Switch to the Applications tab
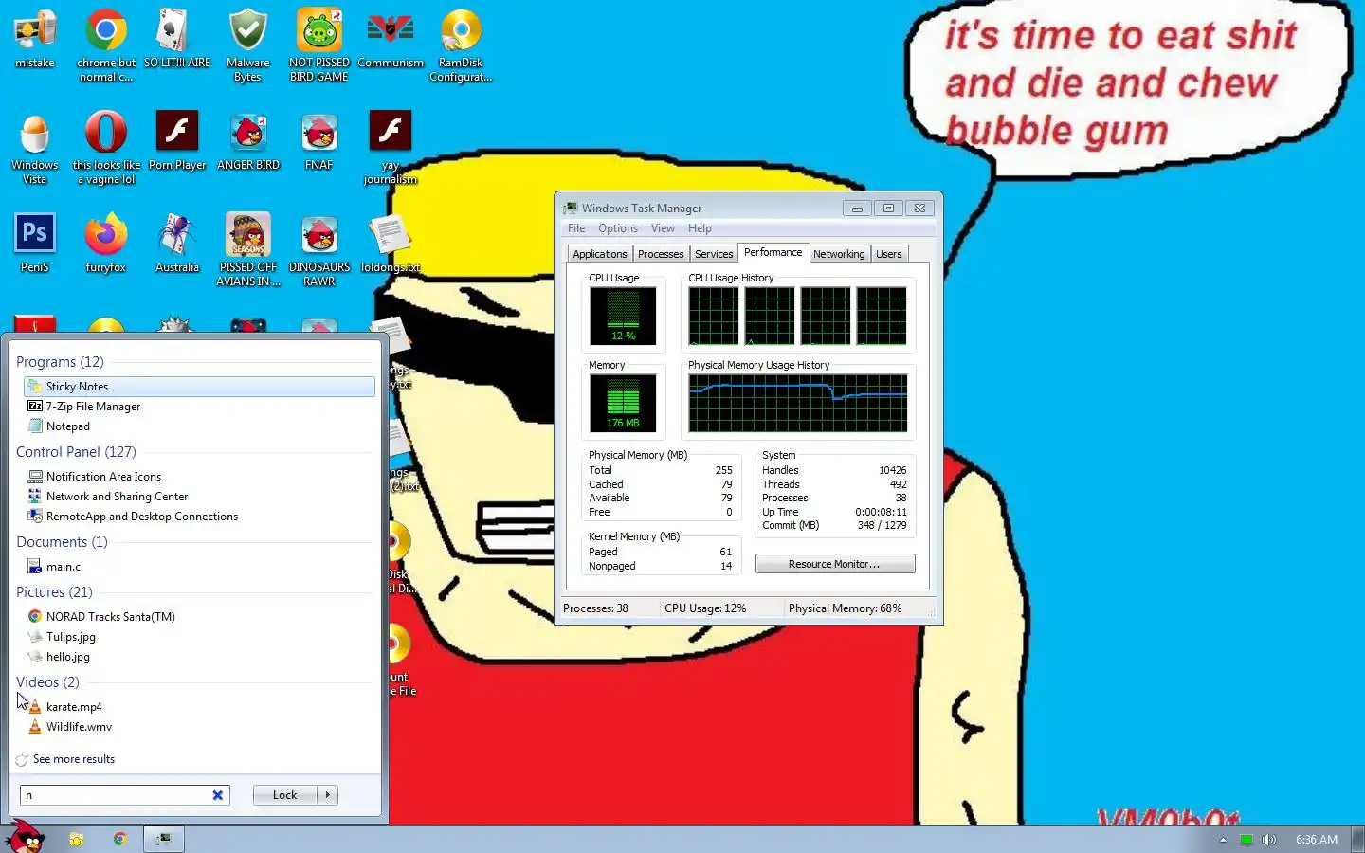 coord(600,254)
